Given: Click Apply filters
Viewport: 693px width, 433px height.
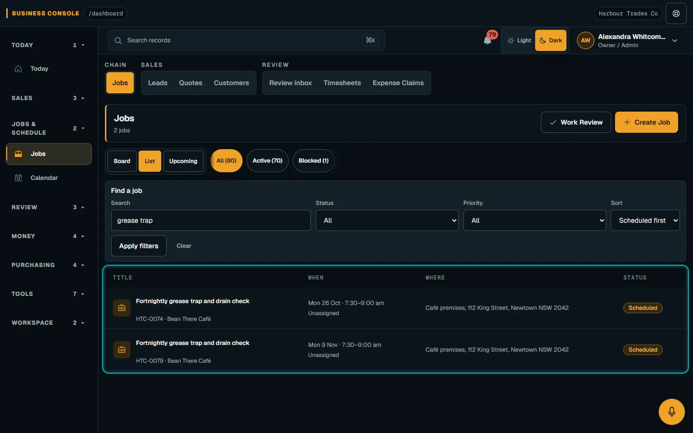Looking at the screenshot, I should click(139, 246).
